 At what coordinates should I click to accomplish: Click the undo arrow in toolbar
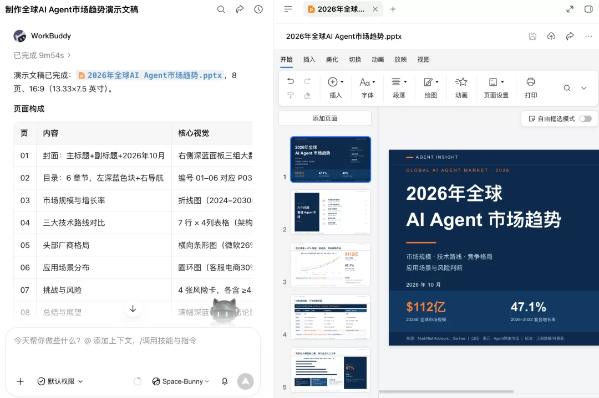tap(291, 81)
